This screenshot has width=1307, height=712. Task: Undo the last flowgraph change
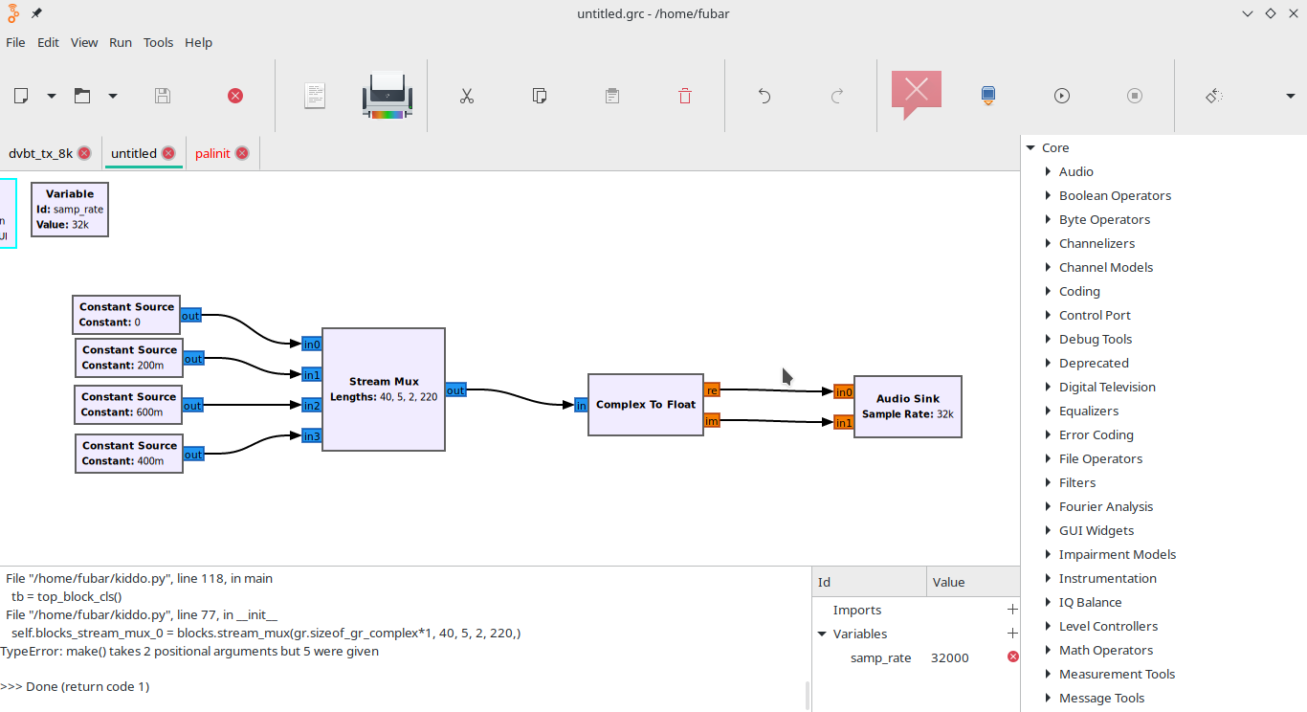763,96
